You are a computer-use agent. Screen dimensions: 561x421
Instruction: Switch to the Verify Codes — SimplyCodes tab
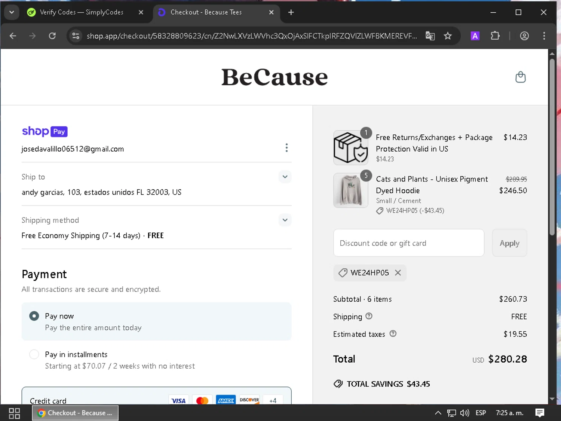82,12
